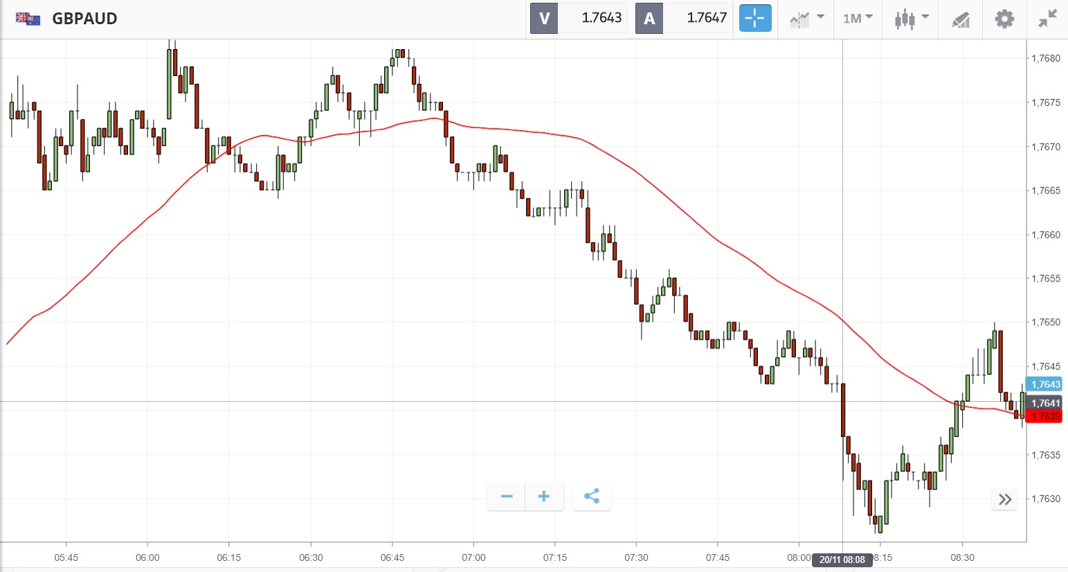Toggle the crosshair cursor button

coord(755,18)
